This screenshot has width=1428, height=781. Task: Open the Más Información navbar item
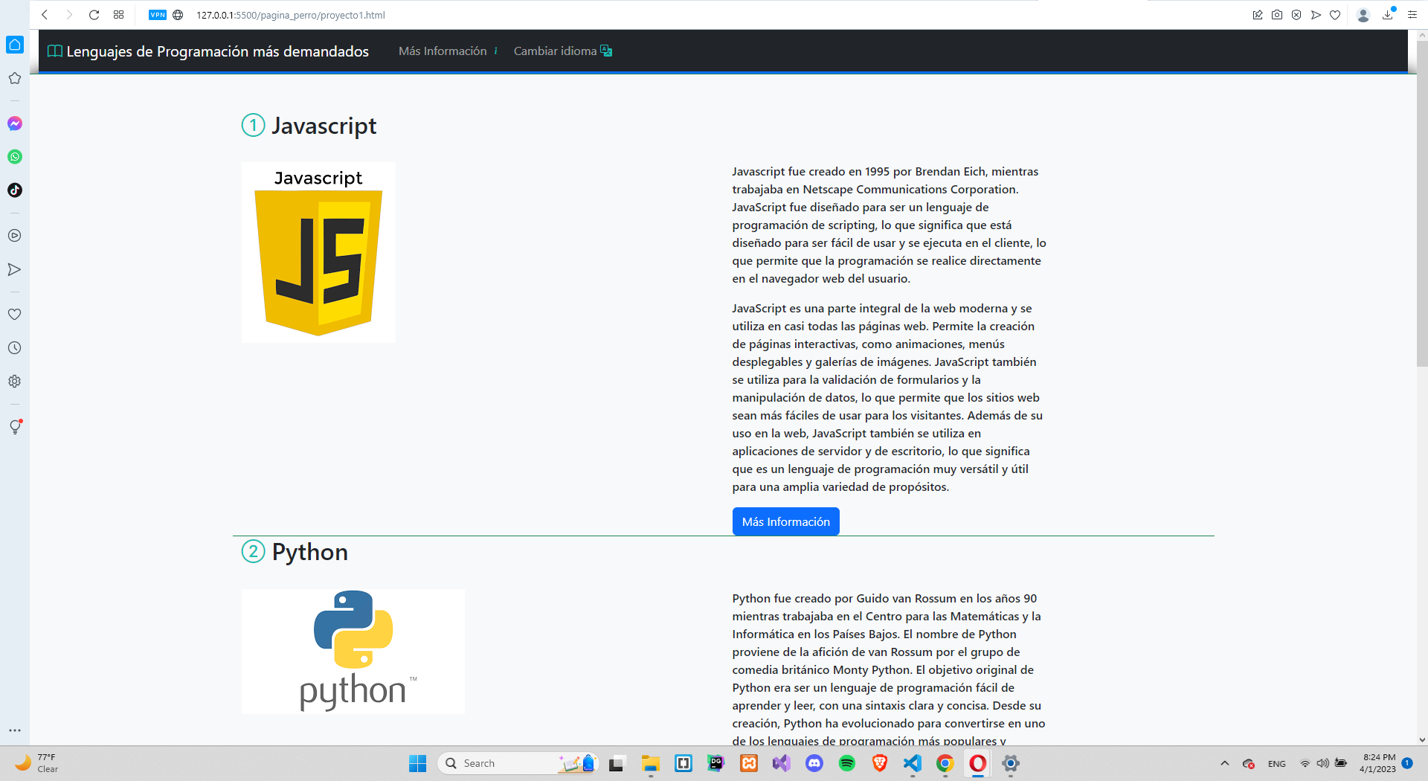[448, 51]
